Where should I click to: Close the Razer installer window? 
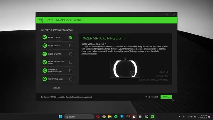(174, 15)
